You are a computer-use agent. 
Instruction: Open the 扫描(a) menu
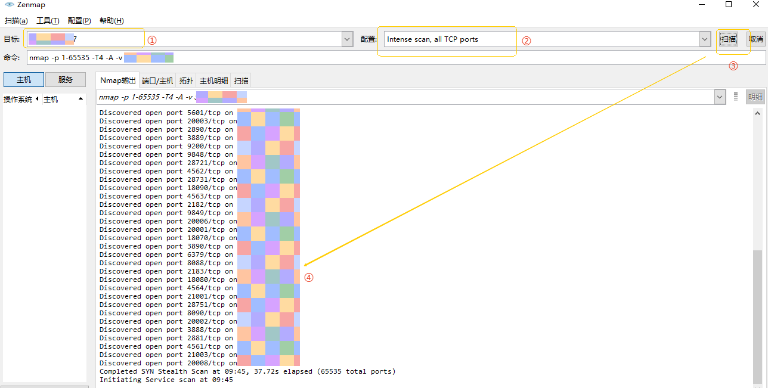[x=16, y=21]
